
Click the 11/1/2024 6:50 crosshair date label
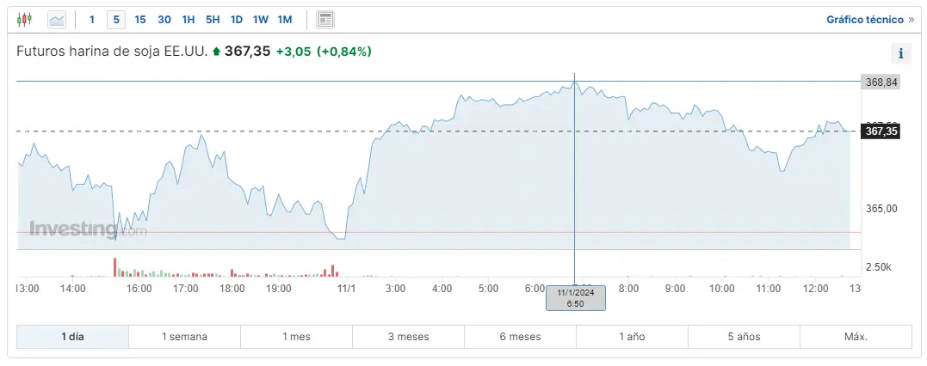pyautogui.click(x=576, y=297)
